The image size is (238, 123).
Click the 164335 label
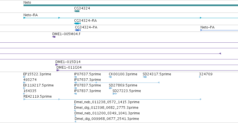(30, 91)
